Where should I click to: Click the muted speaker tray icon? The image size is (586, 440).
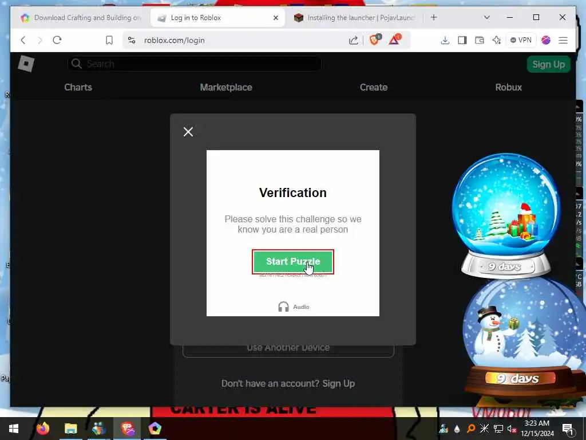(x=512, y=429)
